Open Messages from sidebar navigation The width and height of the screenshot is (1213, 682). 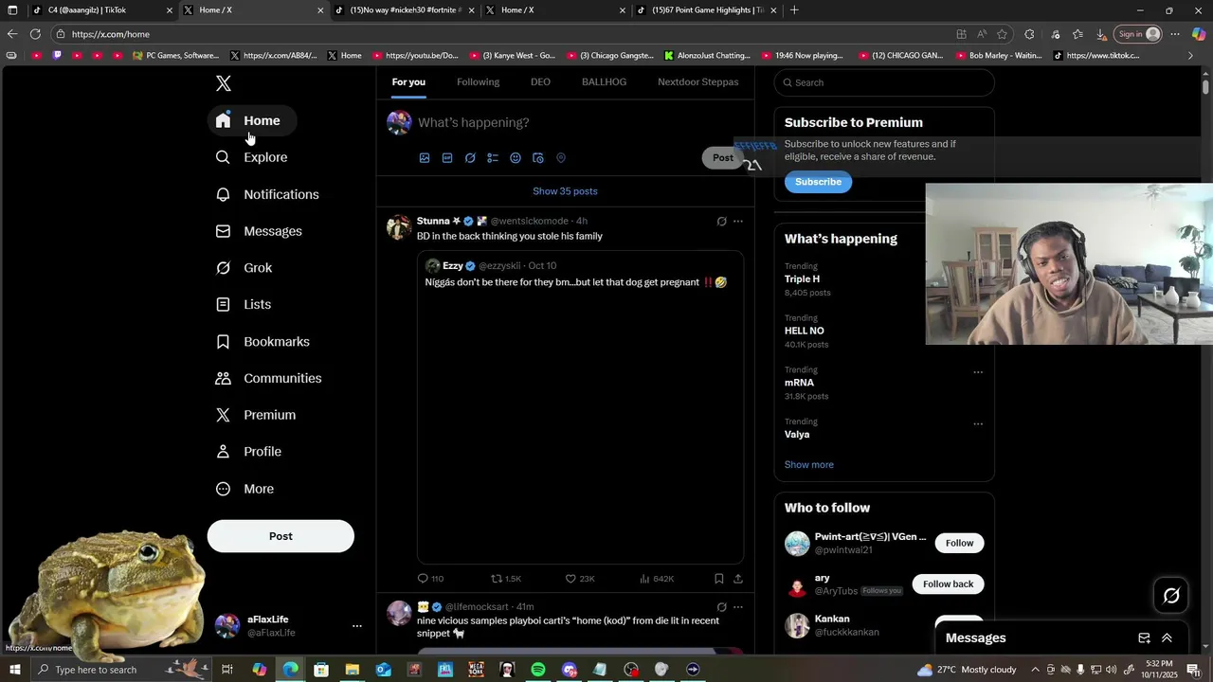[259, 231]
